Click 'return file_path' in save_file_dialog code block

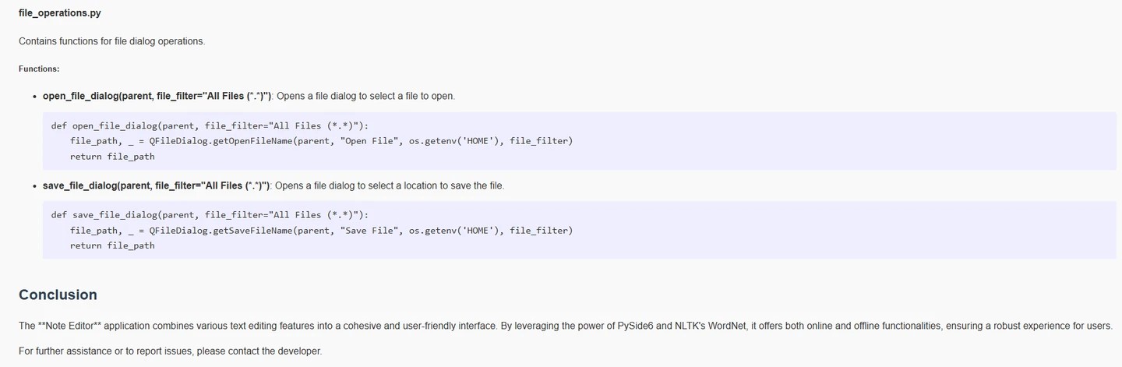112,245
